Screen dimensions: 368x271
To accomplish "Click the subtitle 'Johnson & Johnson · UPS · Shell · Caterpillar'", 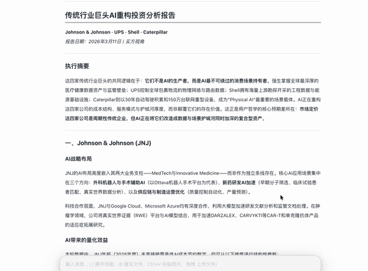I will pyautogui.click(x=116, y=32).
